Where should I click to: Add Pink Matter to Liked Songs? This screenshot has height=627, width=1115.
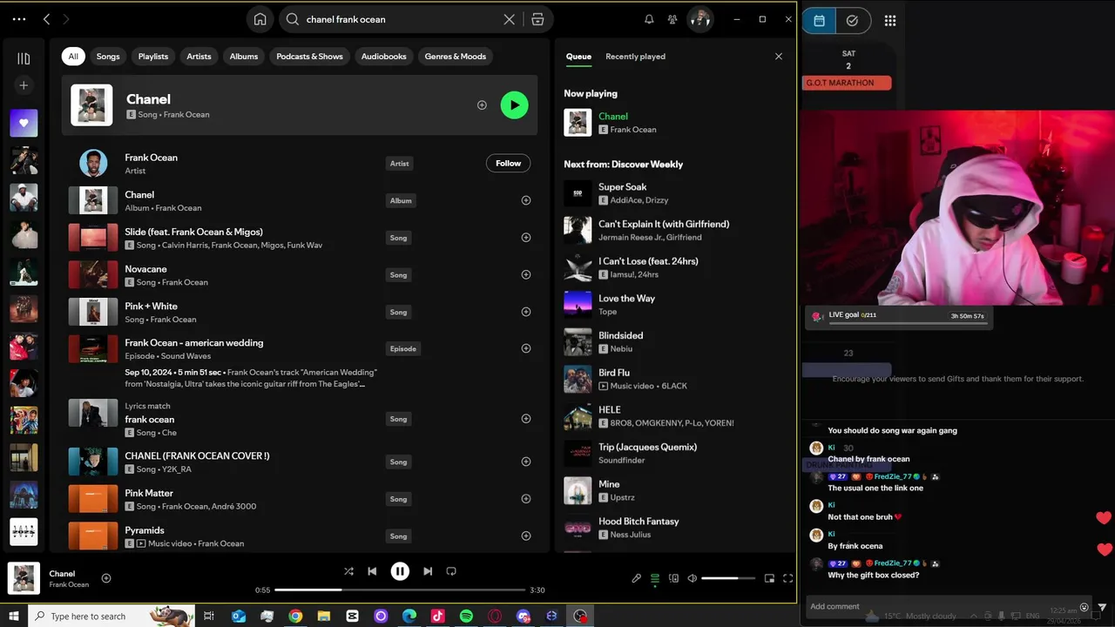(x=526, y=499)
